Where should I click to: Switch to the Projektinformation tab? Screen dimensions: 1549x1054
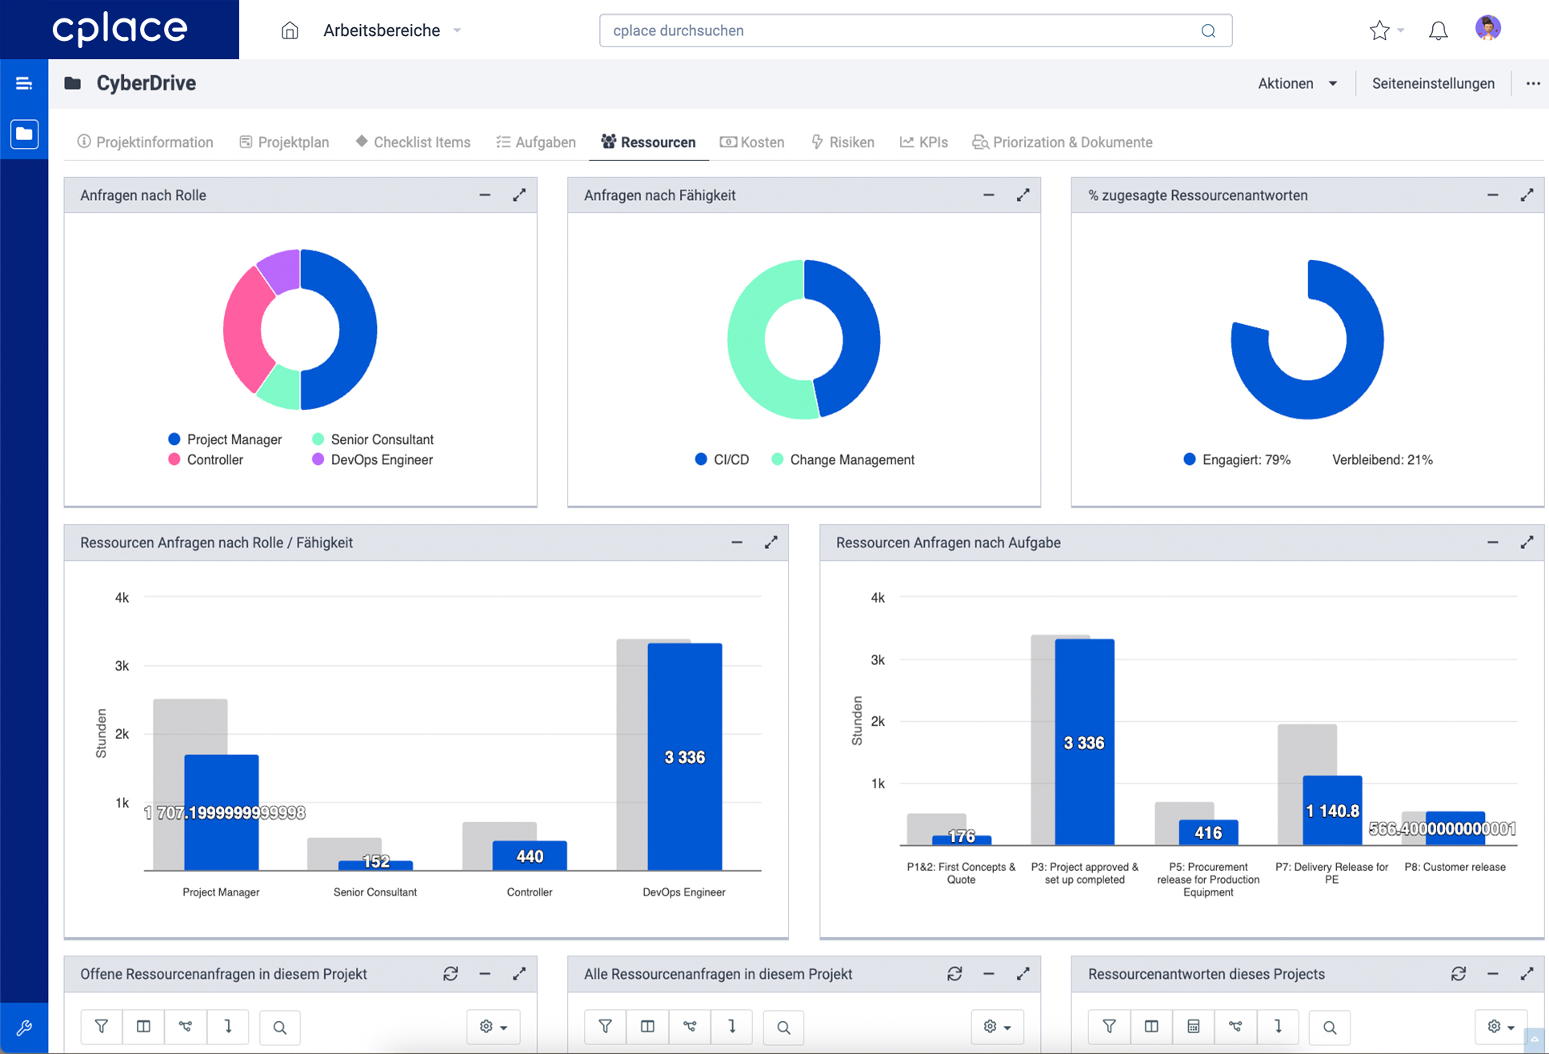[x=146, y=142]
